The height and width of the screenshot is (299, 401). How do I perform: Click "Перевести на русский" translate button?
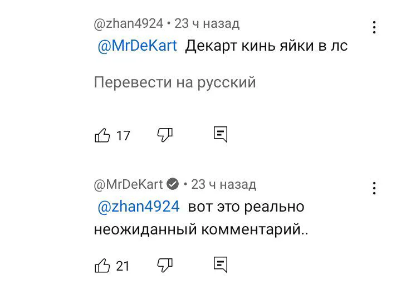pos(175,82)
